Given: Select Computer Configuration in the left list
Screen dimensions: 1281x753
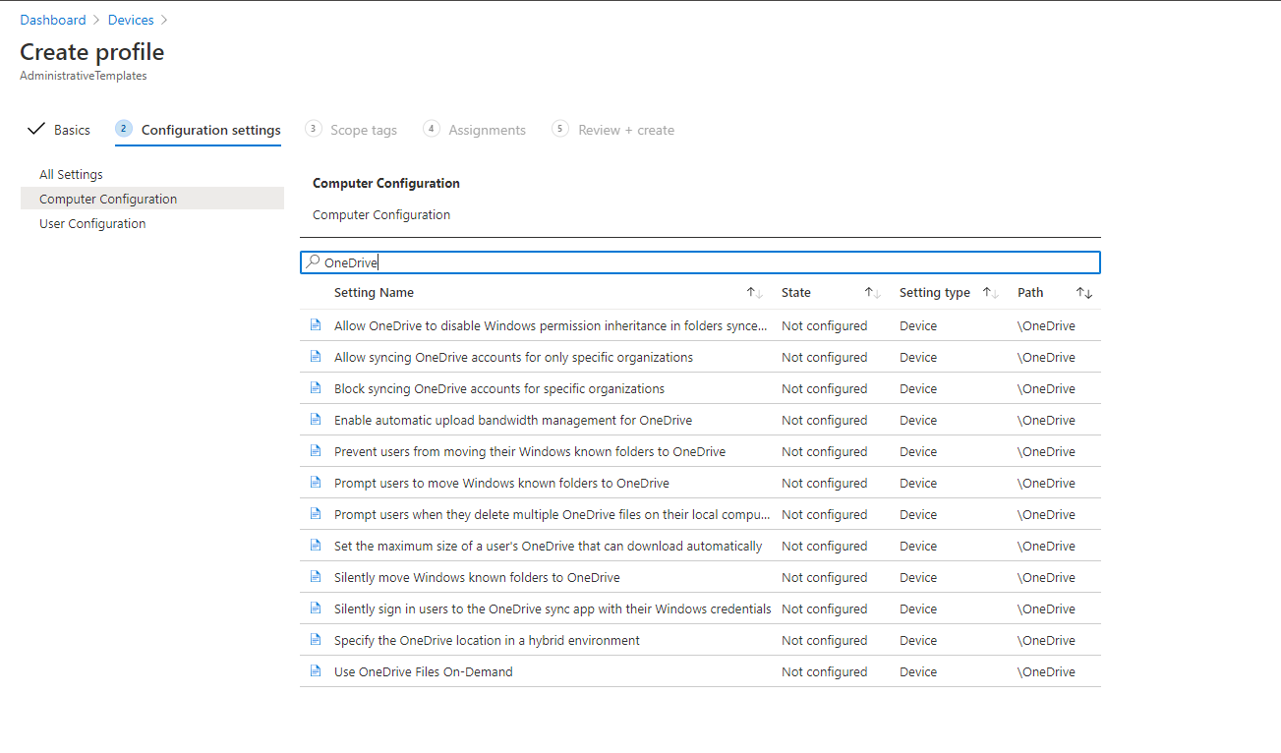Looking at the screenshot, I should pyautogui.click(x=152, y=199).
